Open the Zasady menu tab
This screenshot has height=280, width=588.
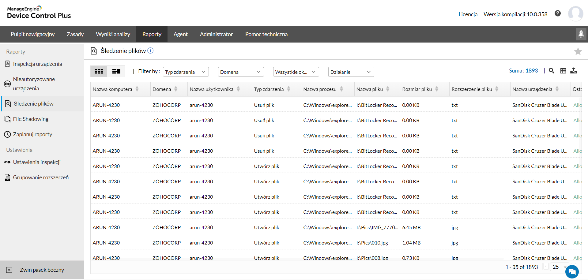75,34
